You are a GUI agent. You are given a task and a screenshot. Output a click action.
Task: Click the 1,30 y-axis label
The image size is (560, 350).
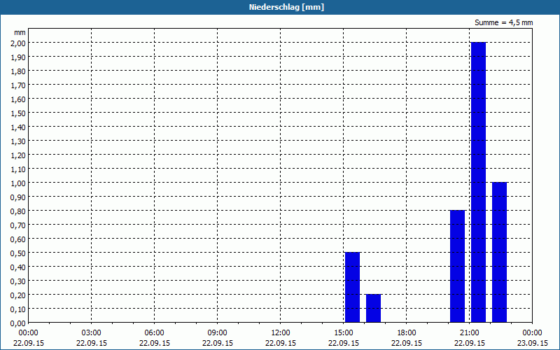click(18, 141)
